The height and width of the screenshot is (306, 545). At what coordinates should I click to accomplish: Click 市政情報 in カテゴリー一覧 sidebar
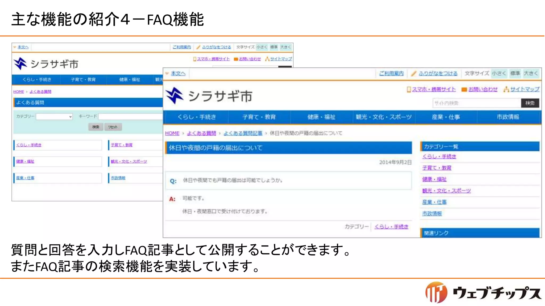click(x=432, y=214)
